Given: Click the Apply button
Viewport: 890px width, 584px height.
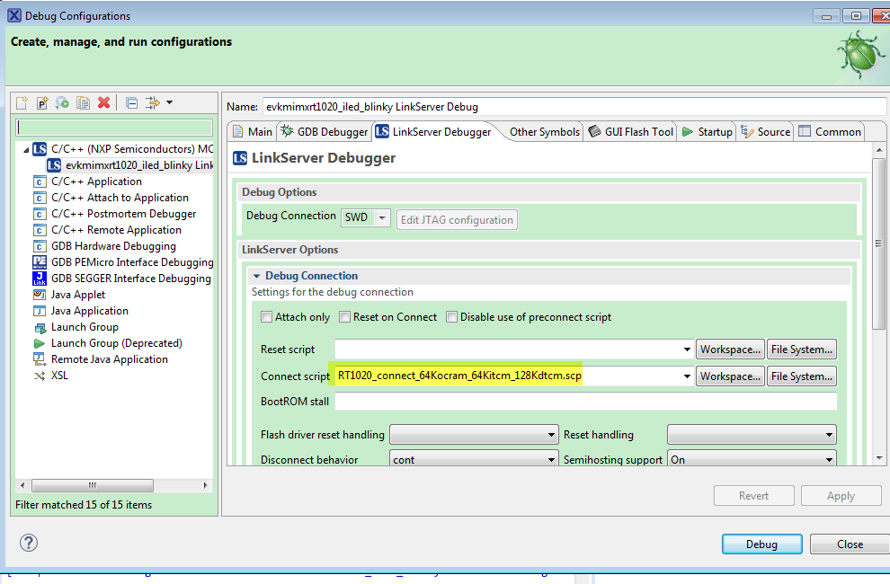Looking at the screenshot, I should [x=841, y=495].
